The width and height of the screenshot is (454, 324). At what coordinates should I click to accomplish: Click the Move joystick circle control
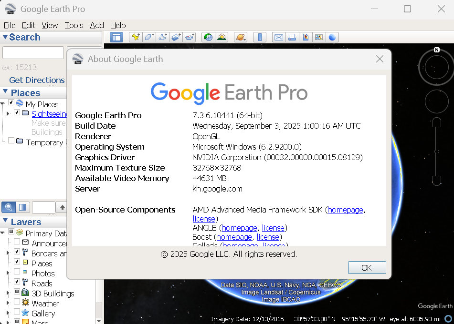tap(436, 101)
